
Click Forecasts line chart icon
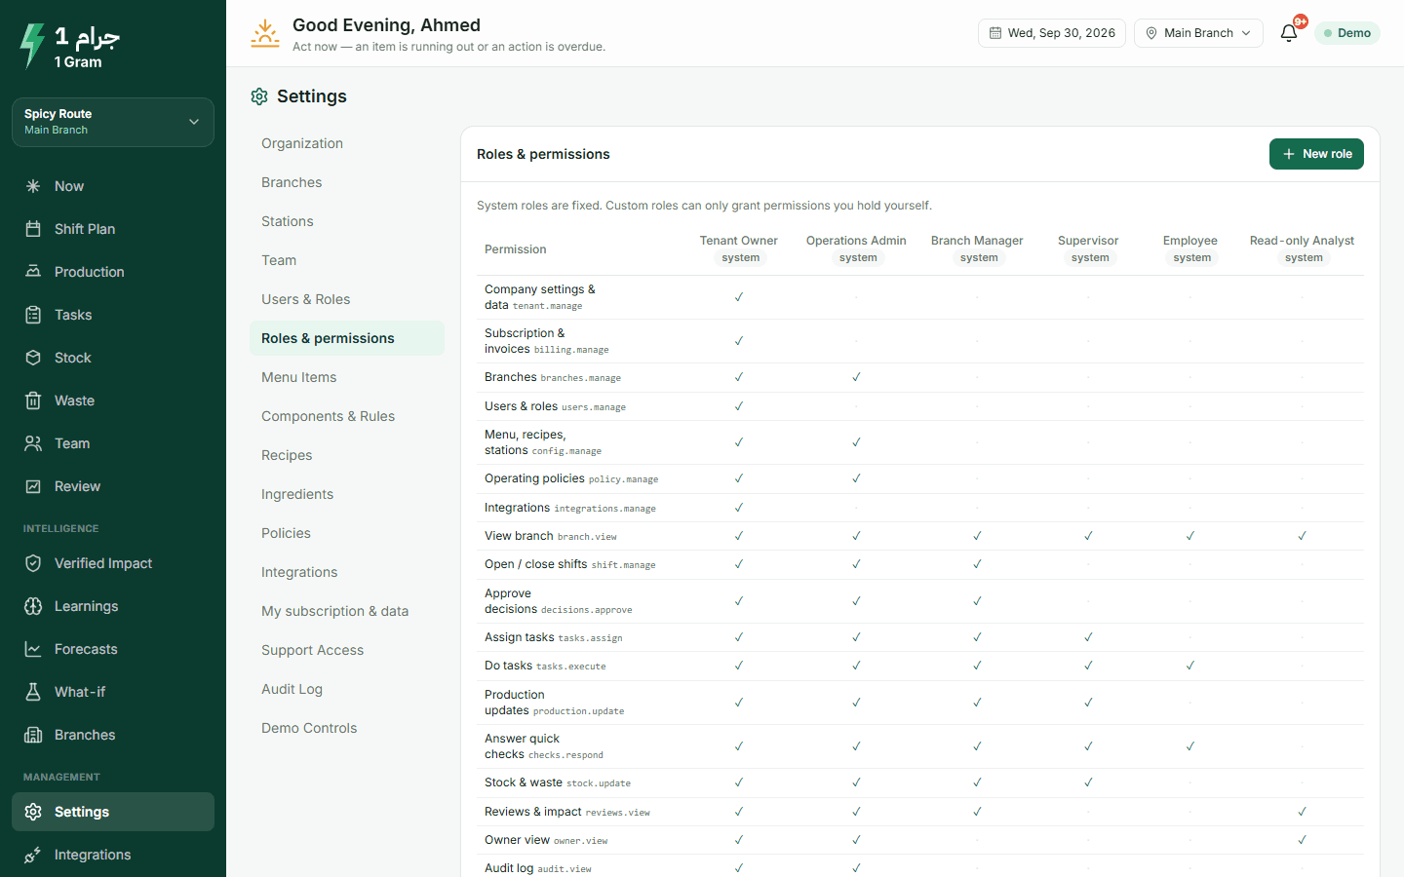pos(33,649)
